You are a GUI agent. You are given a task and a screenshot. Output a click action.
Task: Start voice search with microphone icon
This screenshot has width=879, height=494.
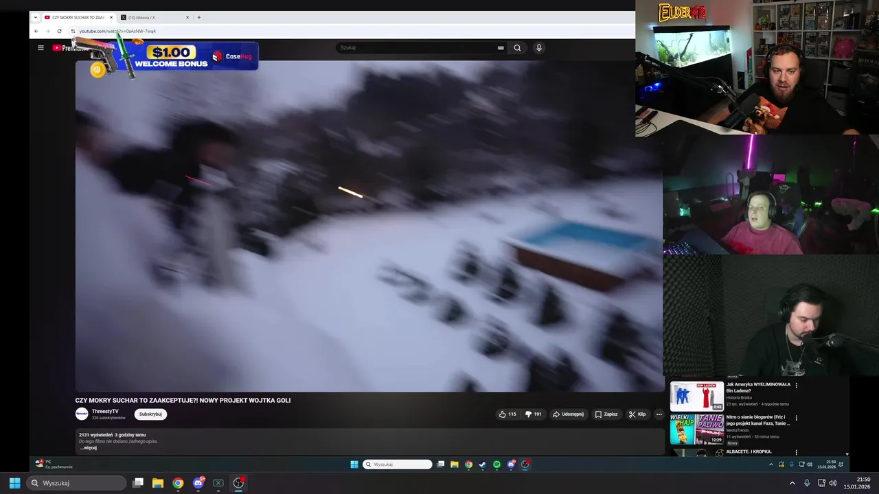tap(539, 48)
